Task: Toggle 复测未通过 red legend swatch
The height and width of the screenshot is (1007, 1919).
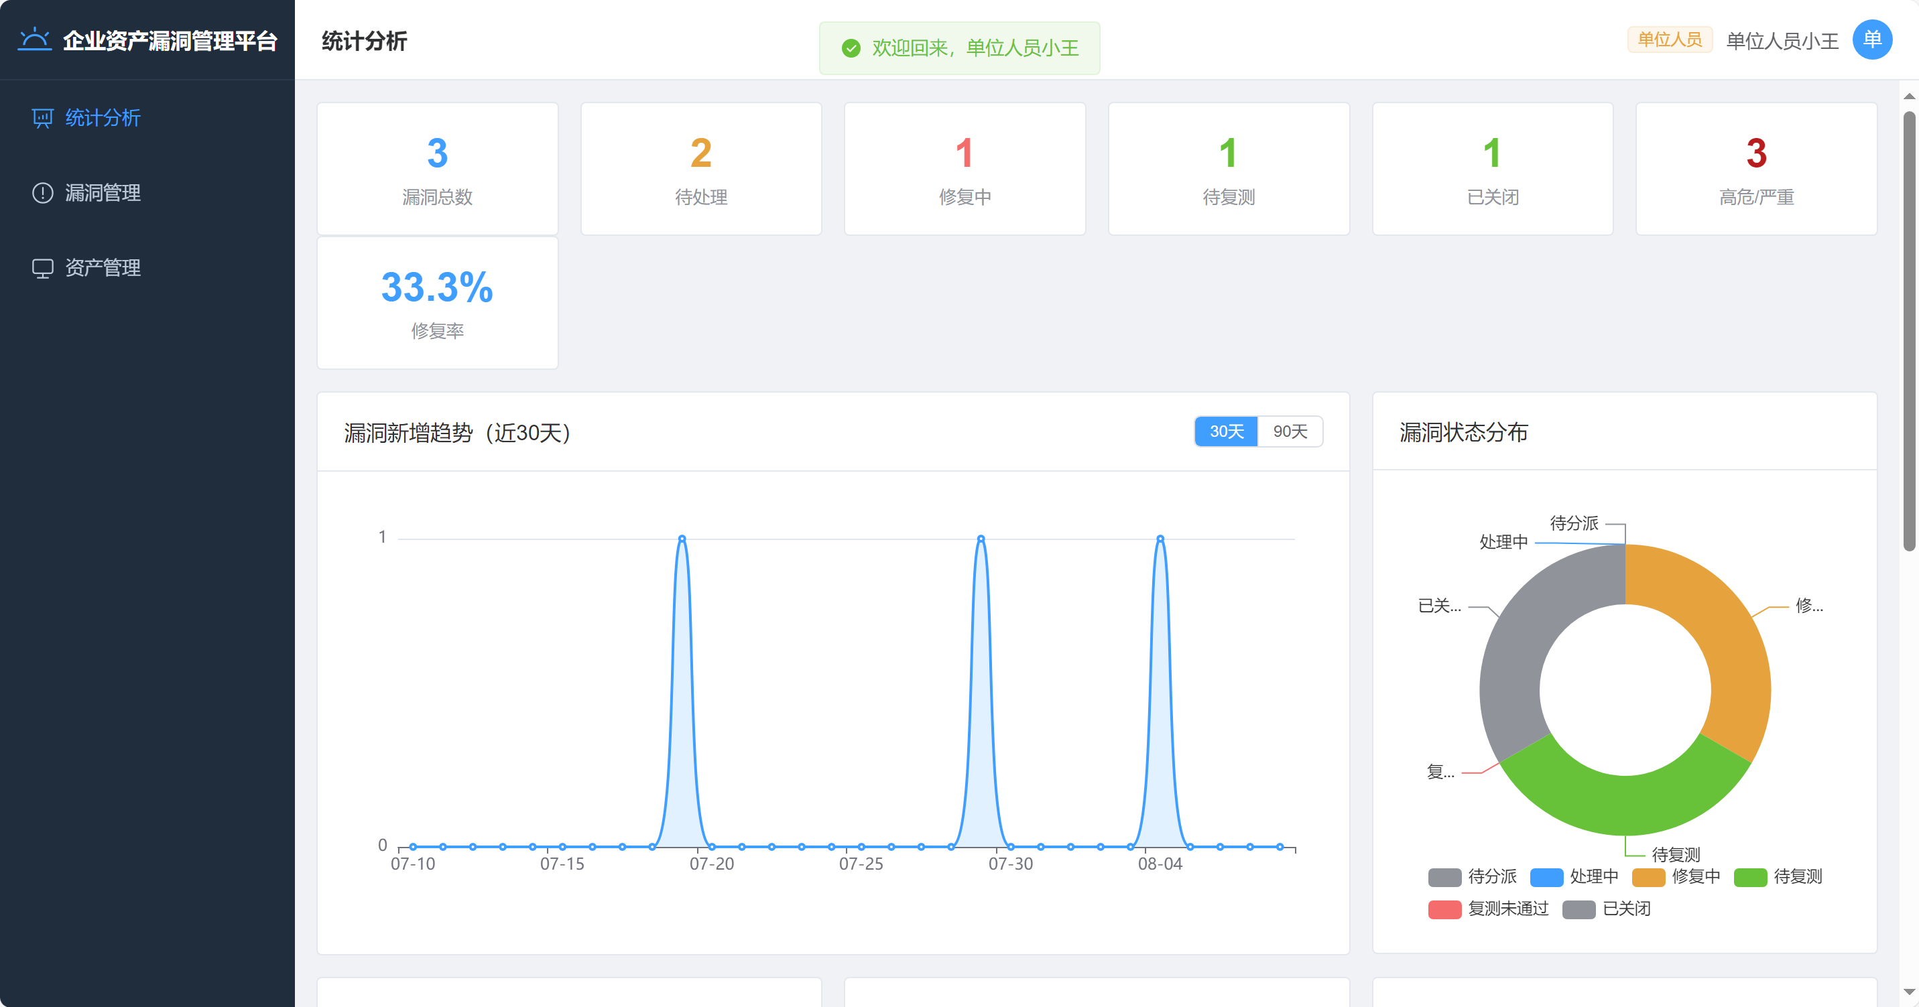Action: coord(1444,909)
